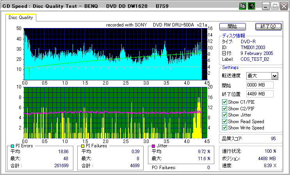Click the magenta Jitter color swatch
290x175 pixels.
[x=154, y=146]
